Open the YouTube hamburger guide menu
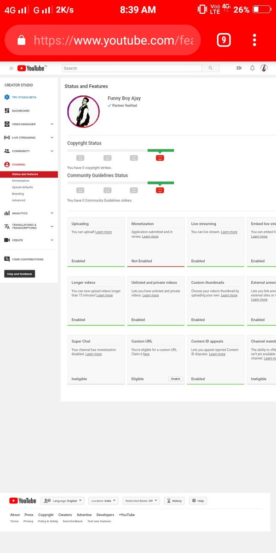Viewport: 276px width, 553px height. pyautogui.click(x=11, y=68)
